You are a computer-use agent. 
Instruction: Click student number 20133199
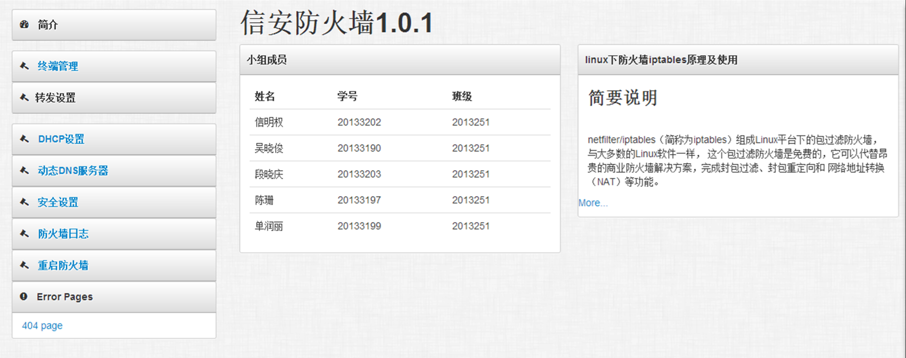point(359,226)
